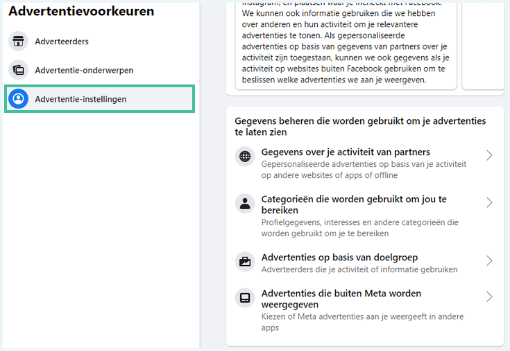
Task: Click the Advertentie-instellingen profile icon
Action: point(18,98)
